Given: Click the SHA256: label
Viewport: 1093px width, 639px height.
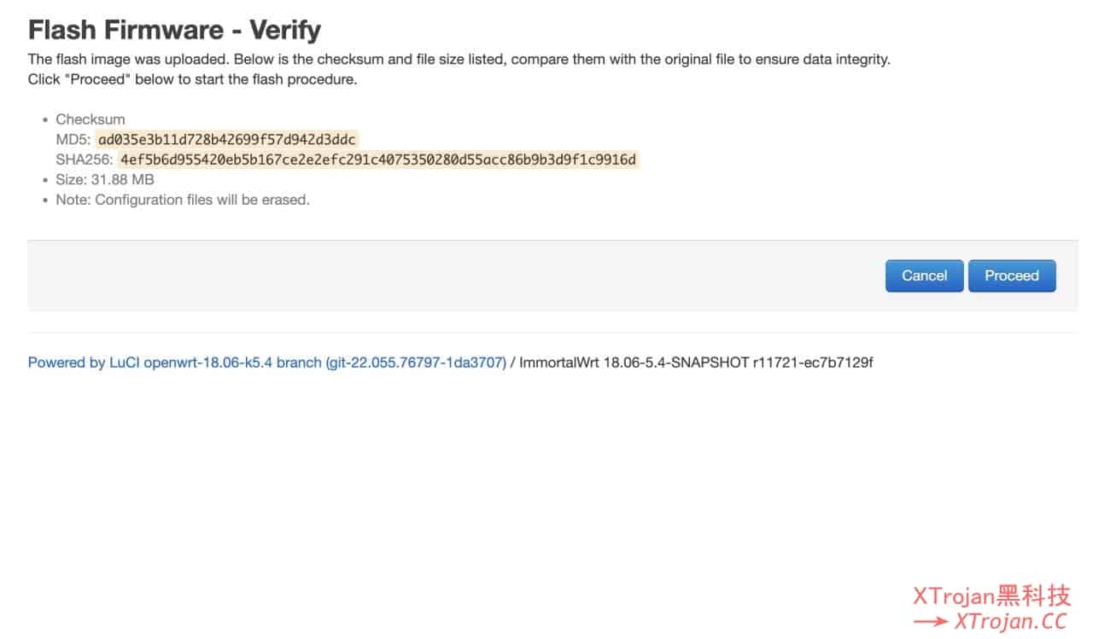Looking at the screenshot, I should tap(85, 160).
